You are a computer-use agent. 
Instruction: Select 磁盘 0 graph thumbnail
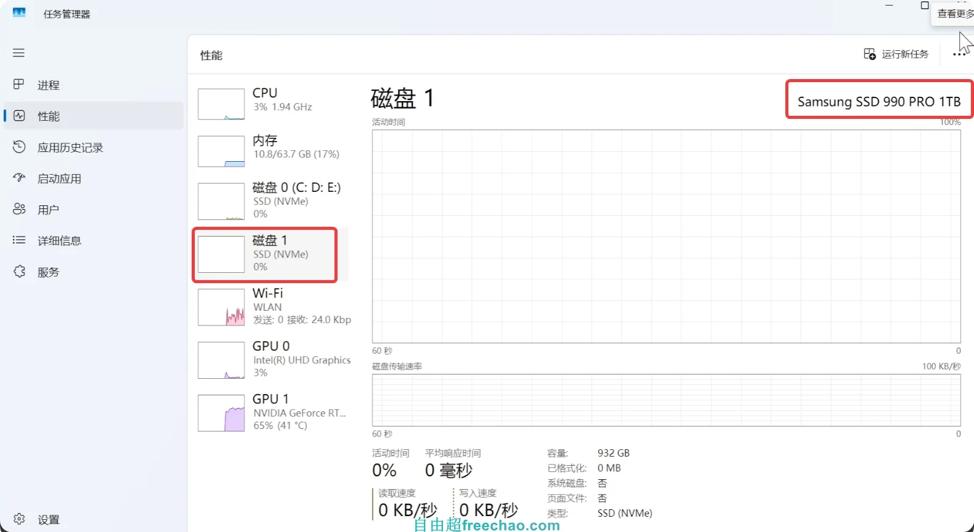(221, 202)
